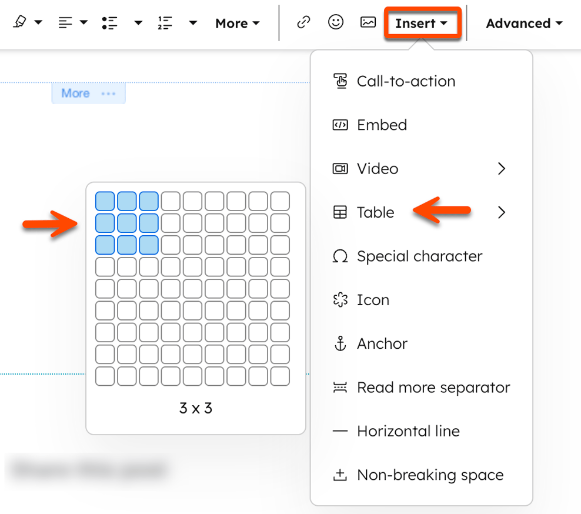Apply a bulleted list
The height and width of the screenshot is (514, 581).
click(109, 22)
